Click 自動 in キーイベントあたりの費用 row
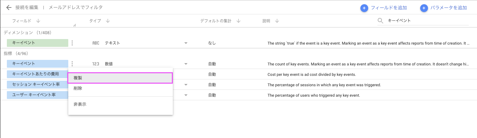Viewport: 477px width, 138px height. (x=212, y=74)
